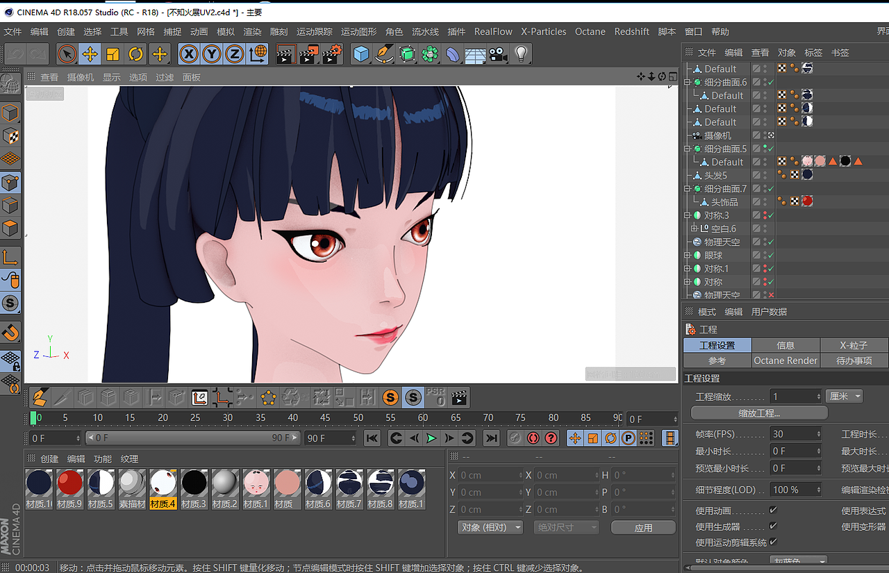Open the 对象(相对) coordinate dropdown
889x573 pixels.
(490, 527)
